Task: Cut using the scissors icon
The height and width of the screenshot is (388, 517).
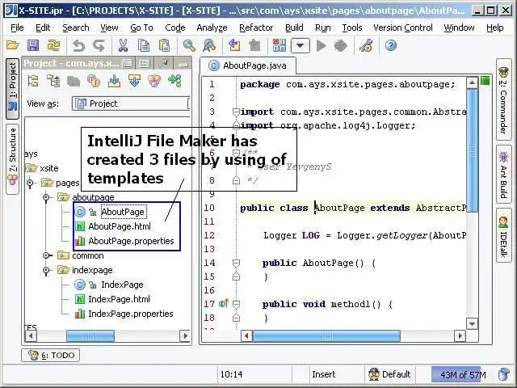Action: point(123,45)
